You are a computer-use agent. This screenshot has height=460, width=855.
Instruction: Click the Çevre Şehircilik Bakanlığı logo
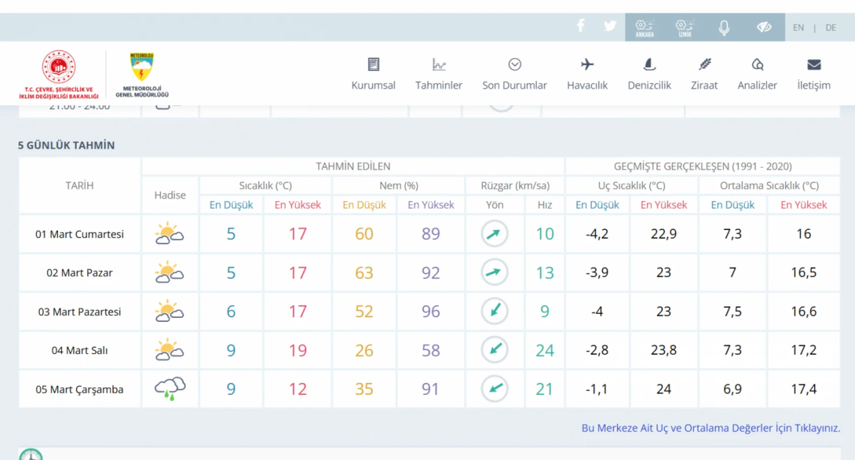coord(59,74)
